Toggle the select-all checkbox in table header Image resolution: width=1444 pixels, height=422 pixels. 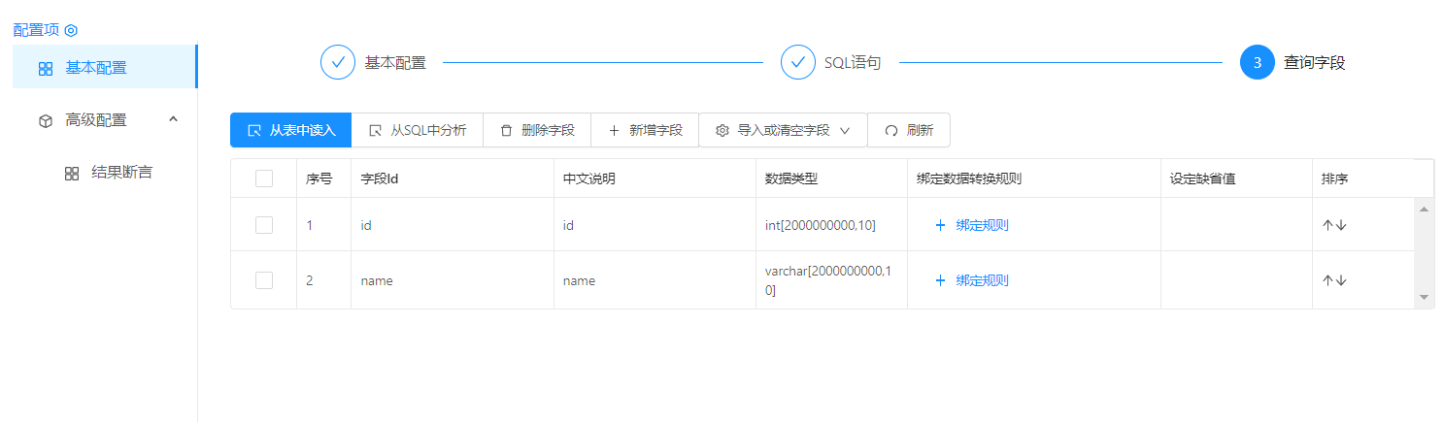[x=264, y=179]
